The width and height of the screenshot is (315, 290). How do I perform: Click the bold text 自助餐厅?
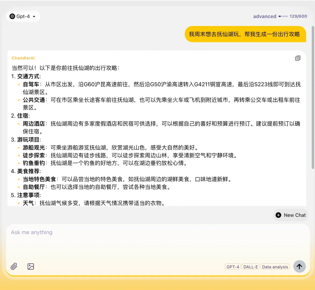pyautogui.click(x=34, y=187)
